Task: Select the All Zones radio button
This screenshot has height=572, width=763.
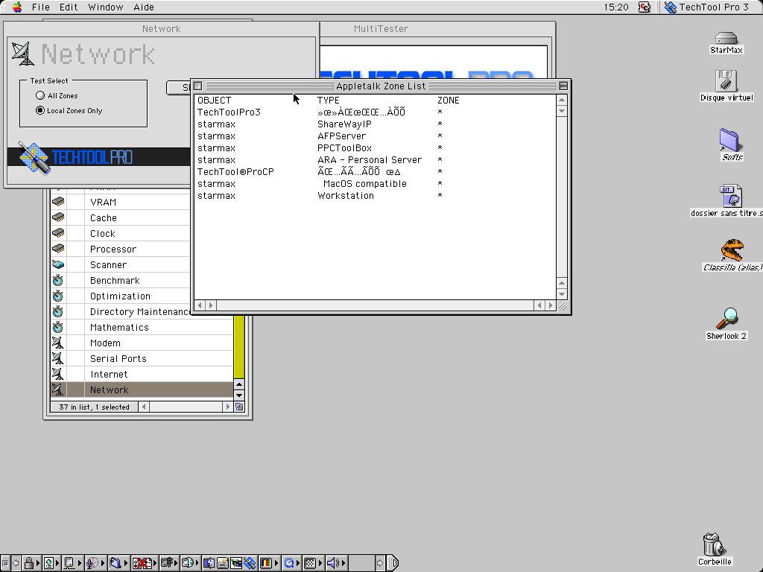Action: [40, 95]
